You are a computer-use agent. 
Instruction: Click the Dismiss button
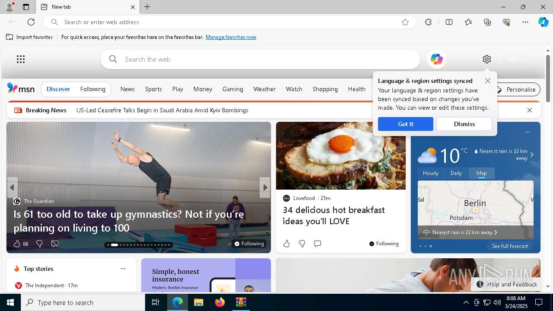point(464,124)
